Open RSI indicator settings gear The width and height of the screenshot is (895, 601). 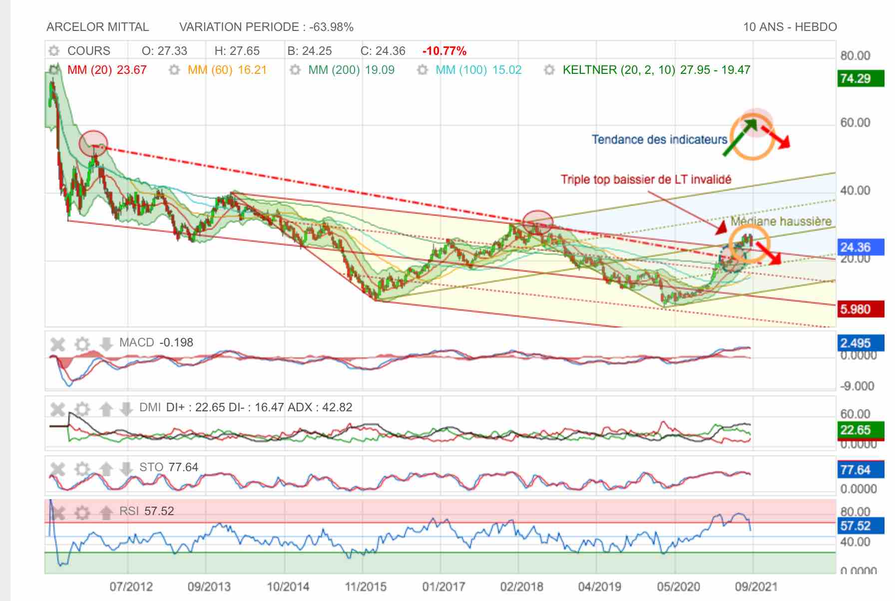pyautogui.click(x=82, y=512)
